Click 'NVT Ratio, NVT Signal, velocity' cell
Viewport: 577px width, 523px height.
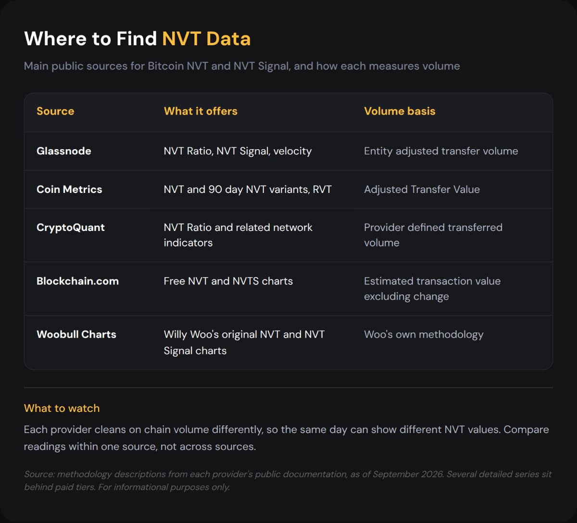pos(238,151)
